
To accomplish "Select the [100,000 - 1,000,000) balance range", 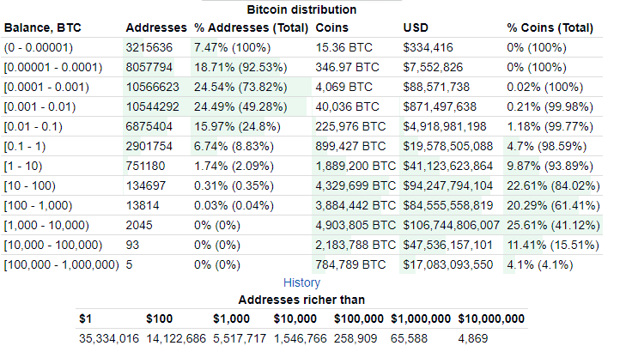I will pyautogui.click(x=61, y=264).
